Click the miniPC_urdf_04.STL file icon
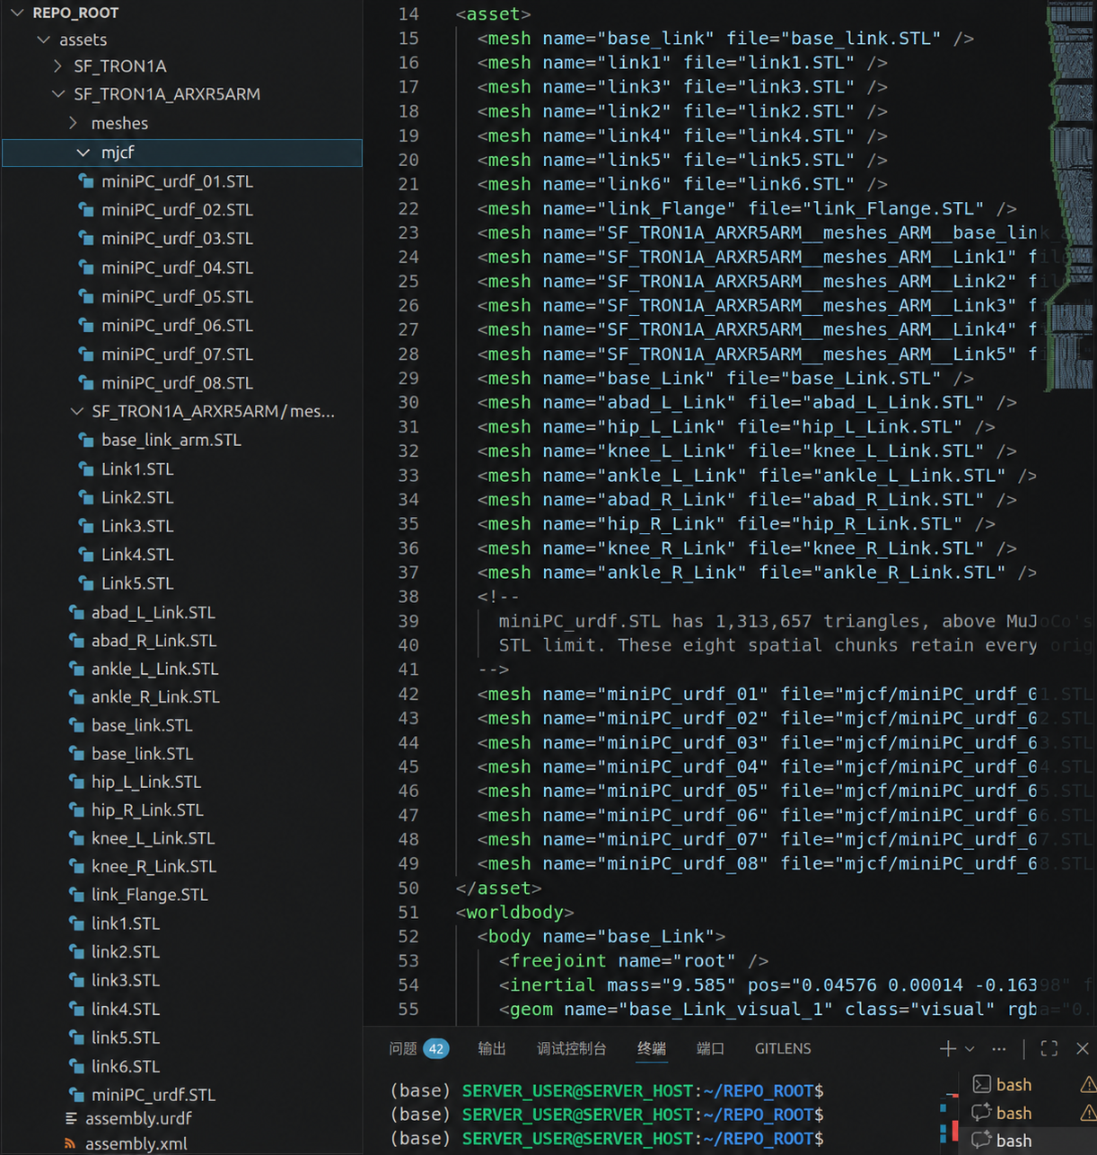The width and height of the screenshot is (1097, 1155). [86, 267]
